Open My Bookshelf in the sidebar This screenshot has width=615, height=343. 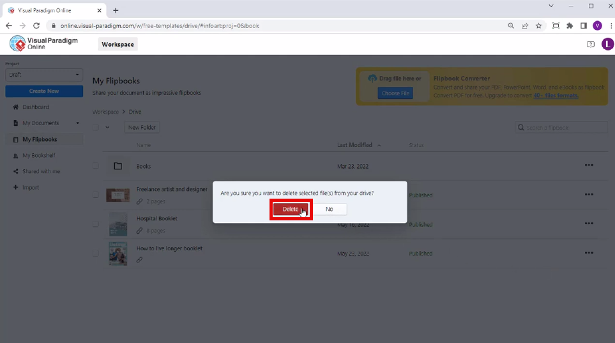39,155
